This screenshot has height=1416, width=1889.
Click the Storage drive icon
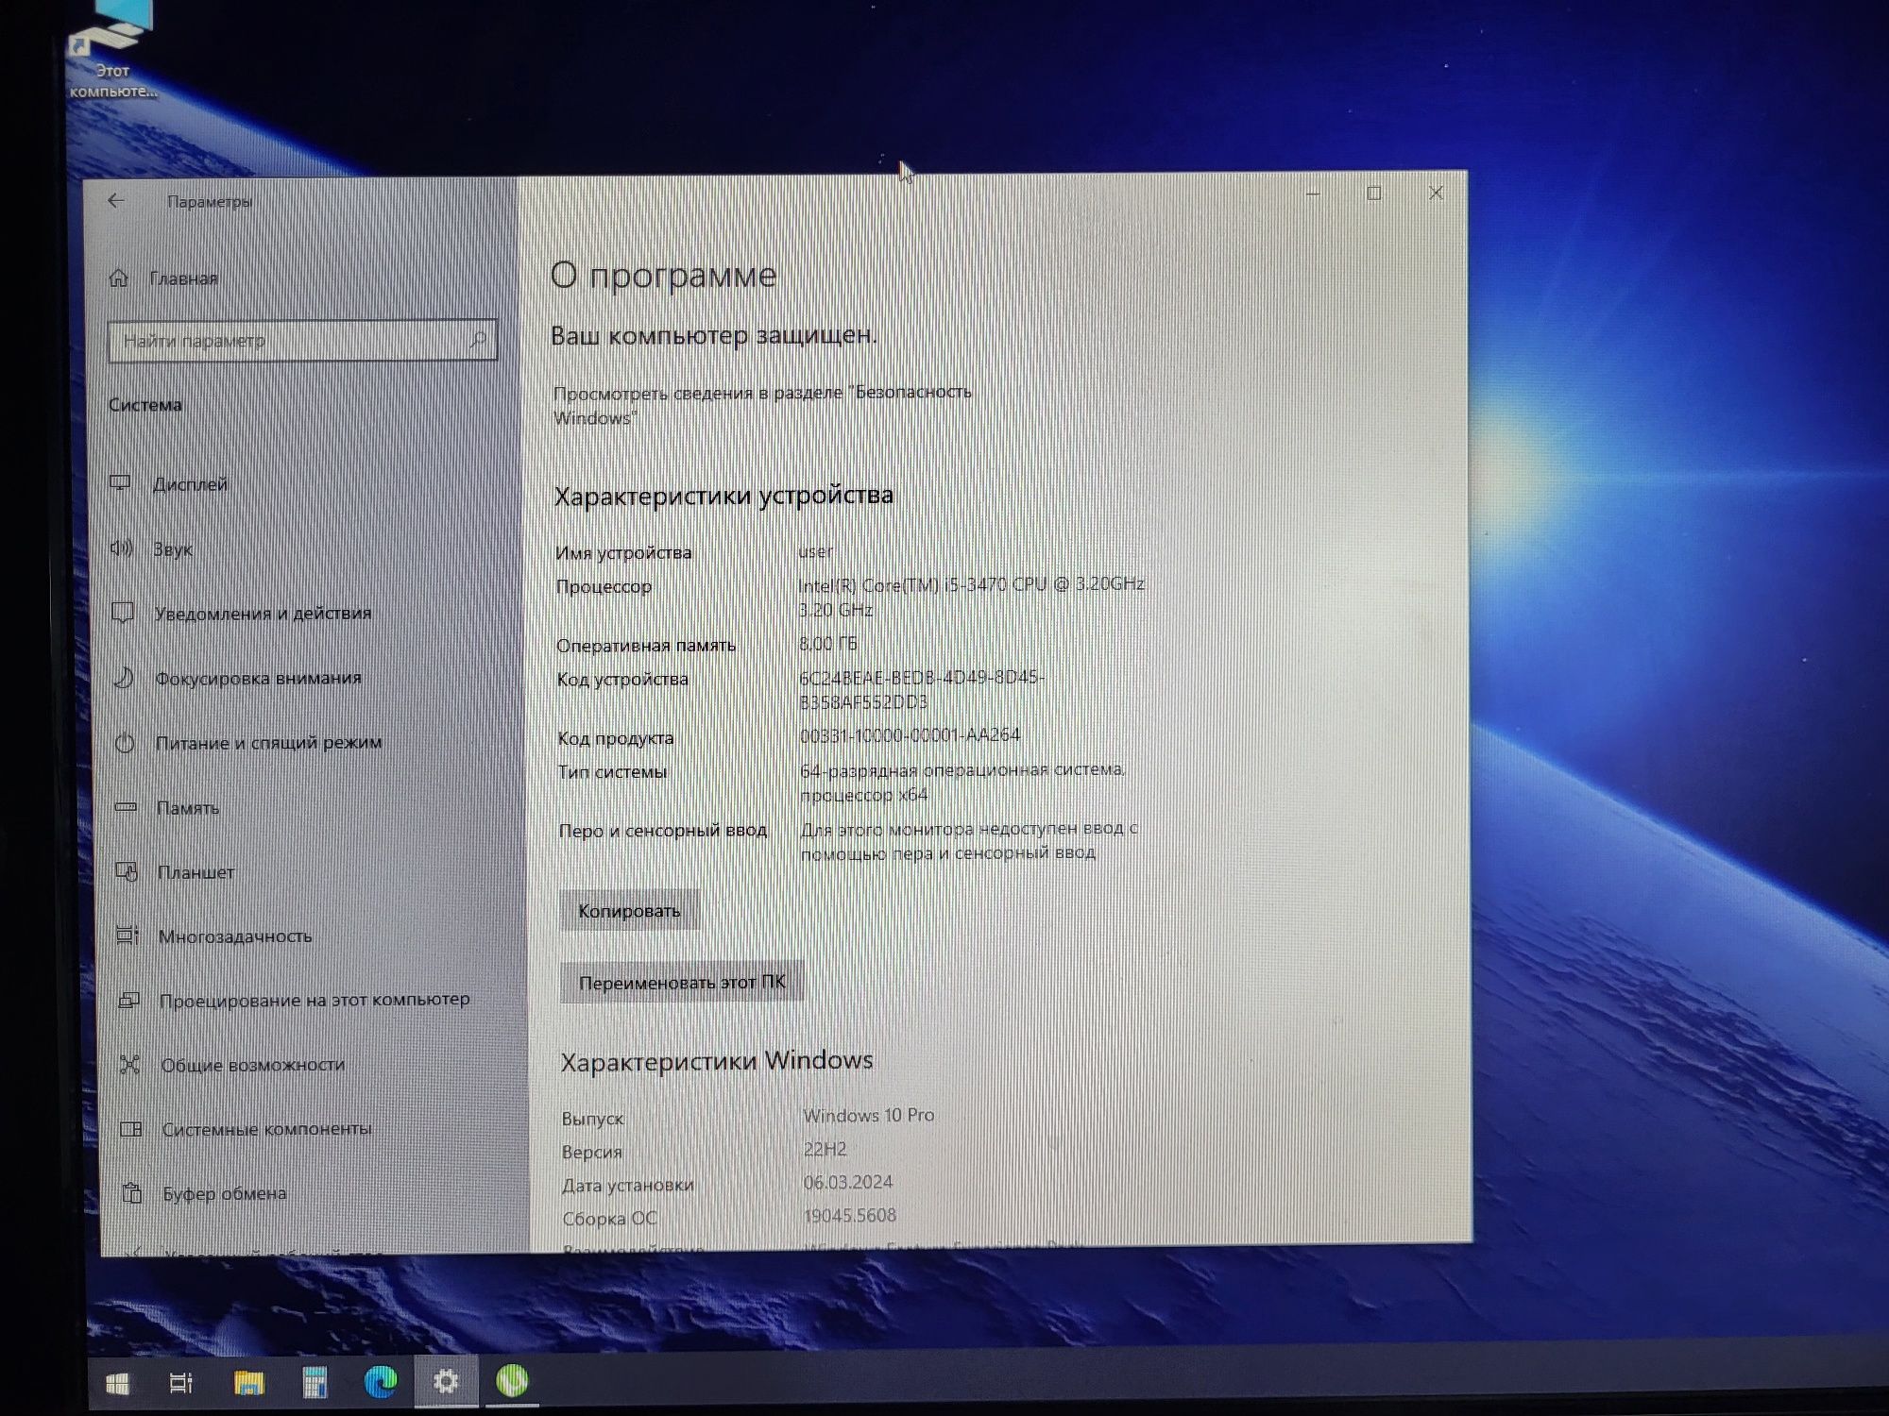[x=125, y=807]
